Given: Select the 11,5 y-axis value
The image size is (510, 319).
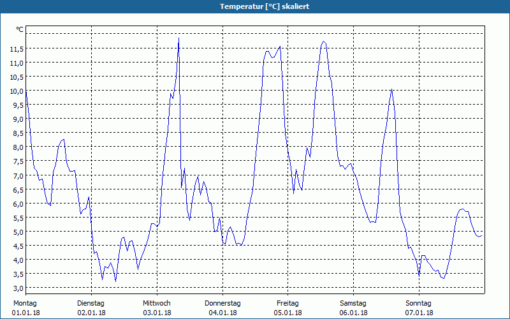Looking at the screenshot, I should [x=17, y=49].
